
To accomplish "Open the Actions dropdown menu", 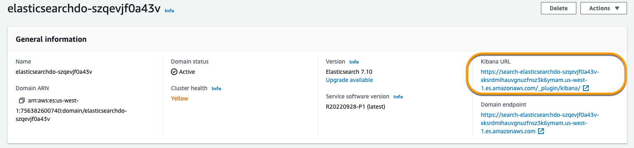I will (x=603, y=8).
